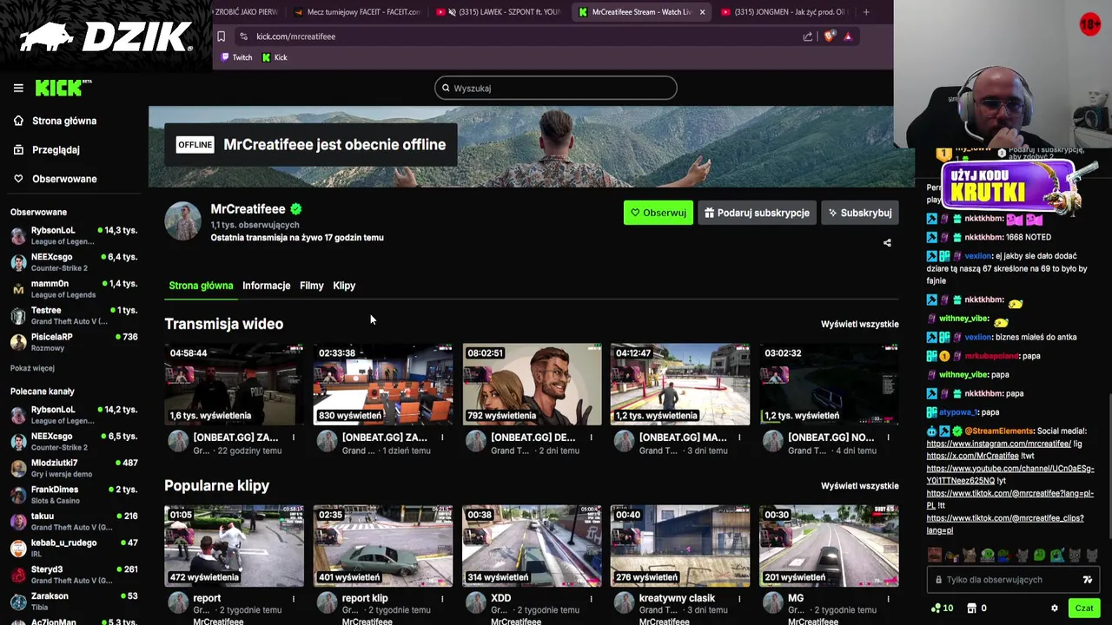Screen dimensions: 1112x625
Task: Open options menu for the 'XDD' clip
Action: point(591,598)
